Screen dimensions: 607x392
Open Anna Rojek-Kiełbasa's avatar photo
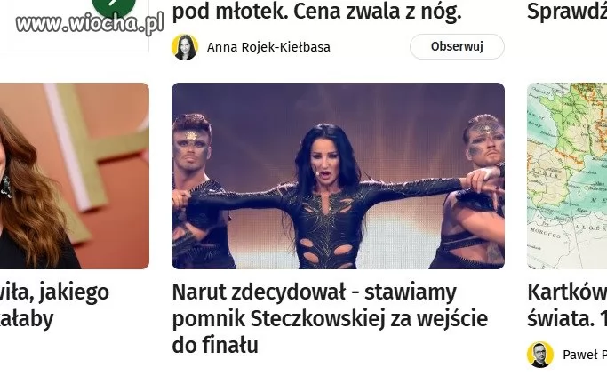[185, 47]
